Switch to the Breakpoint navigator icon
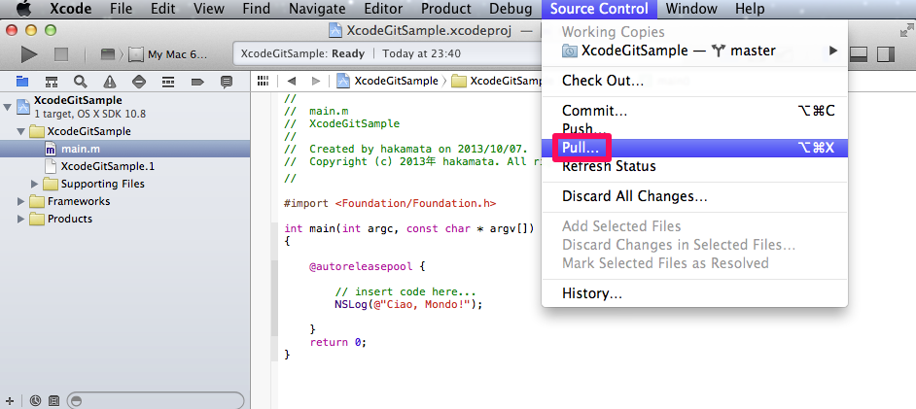This screenshot has width=916, height=409. pyautogui.click(x=197, y=81)
